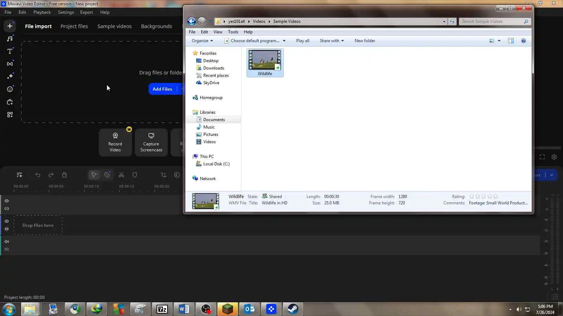Undo the last action in Movavi
Screen dimensions: 563x316
38,175
